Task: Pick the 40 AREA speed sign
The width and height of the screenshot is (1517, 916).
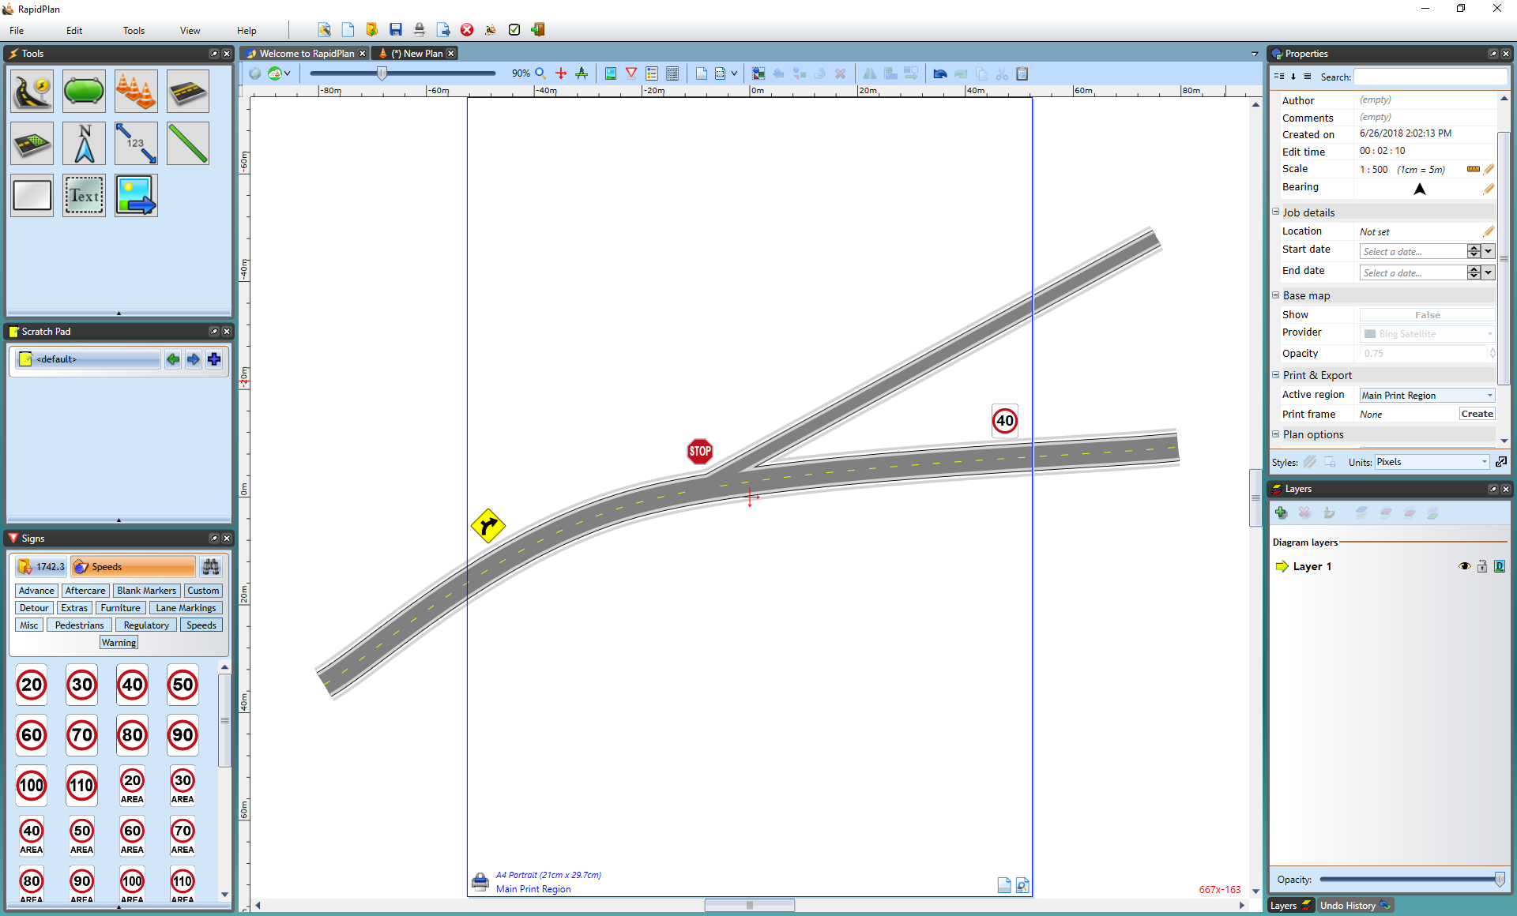Action: pyautogui.click(x=32, y=836)
